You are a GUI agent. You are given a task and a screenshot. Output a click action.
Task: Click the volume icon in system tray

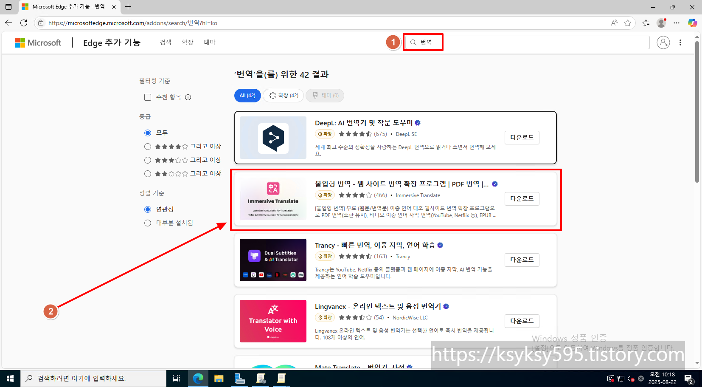[x=631, y=379]
